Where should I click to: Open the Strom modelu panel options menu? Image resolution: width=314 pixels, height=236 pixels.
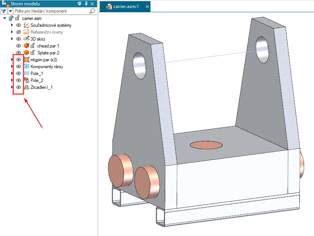tap(80, 3)
